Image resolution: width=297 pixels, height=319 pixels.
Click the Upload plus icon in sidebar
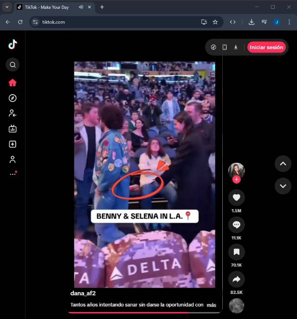[x=13, y=144]
